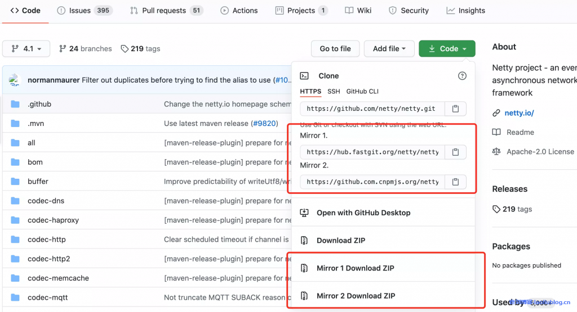Copy the Mirror 1 fastgit URL
The image size is (577, 312).
click(x=455, y=152)
